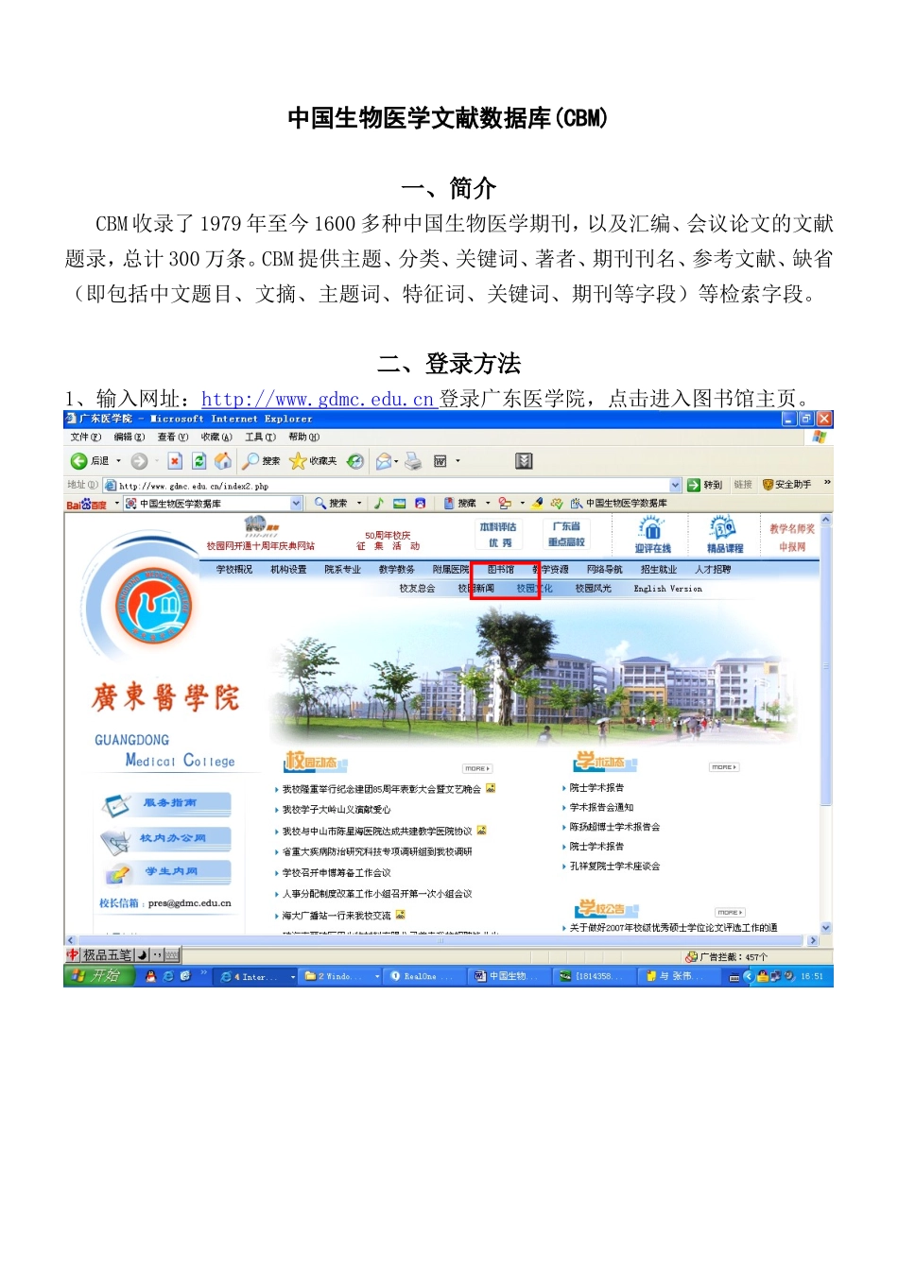Click the IE Forward arrow button
The image size is (898, 1270).
click(x=139, y=461)
